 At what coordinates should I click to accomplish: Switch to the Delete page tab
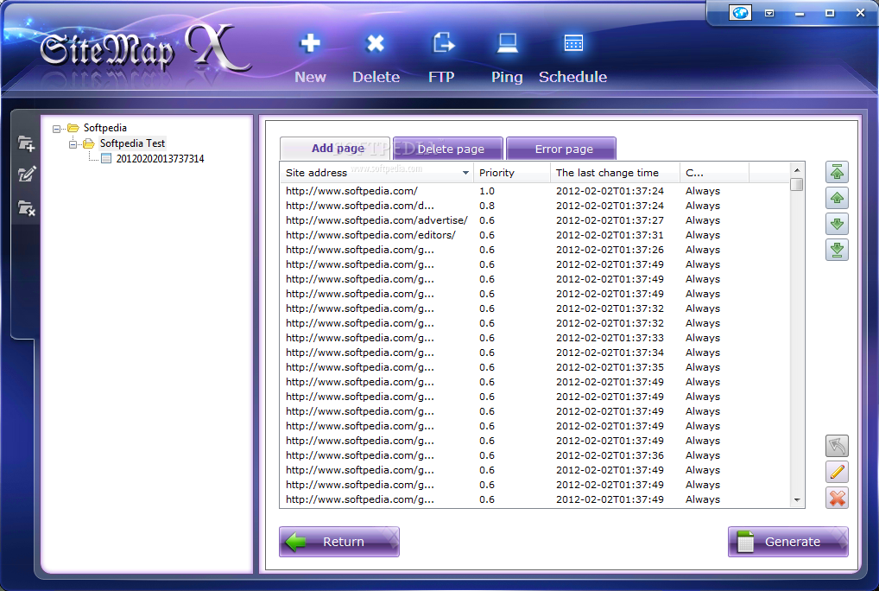coord(448,149)
